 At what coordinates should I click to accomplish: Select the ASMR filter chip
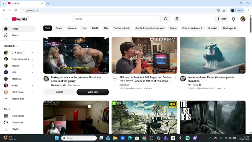[95, 28]
